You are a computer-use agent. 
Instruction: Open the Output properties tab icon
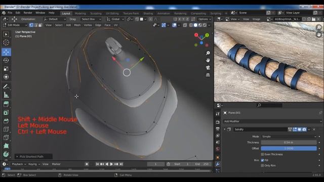coord(218,129)
